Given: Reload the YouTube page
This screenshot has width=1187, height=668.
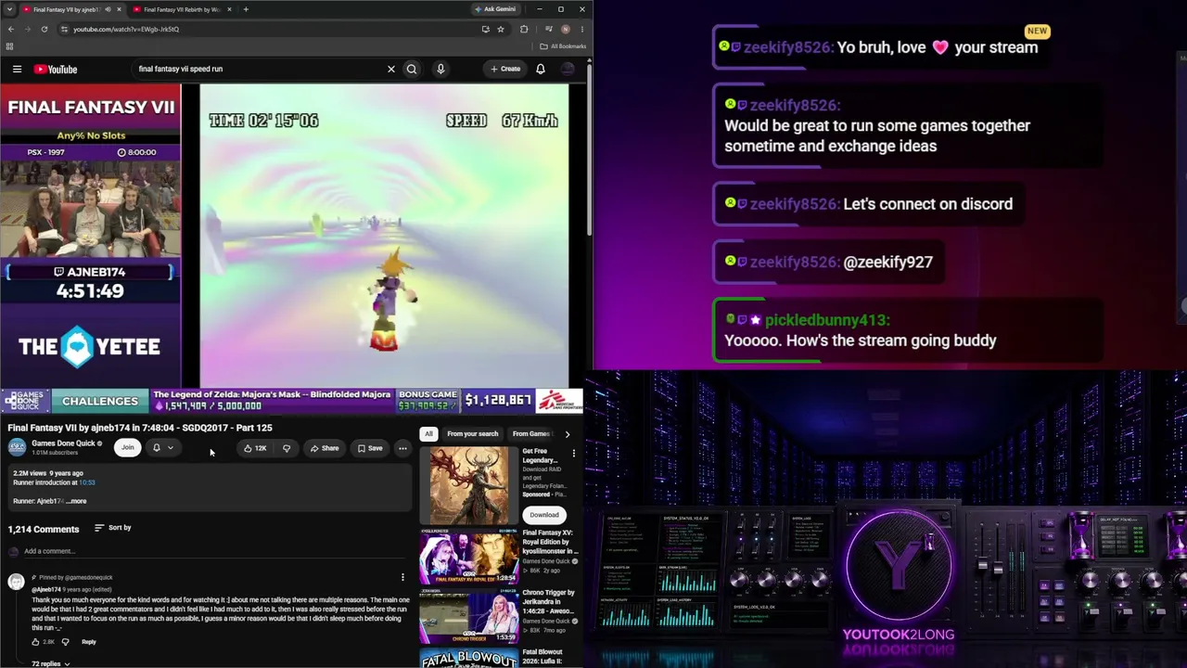Looking at the screenshot, I should (x=45, y=29).
